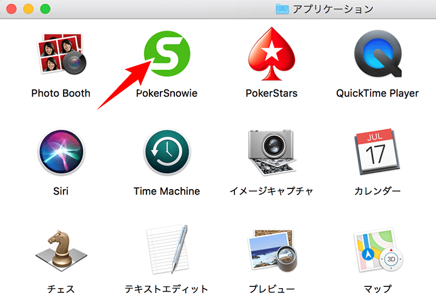436x305 pixels.
Task: Open the プレビュー preview icon
Action: click(x=272, y=251)
